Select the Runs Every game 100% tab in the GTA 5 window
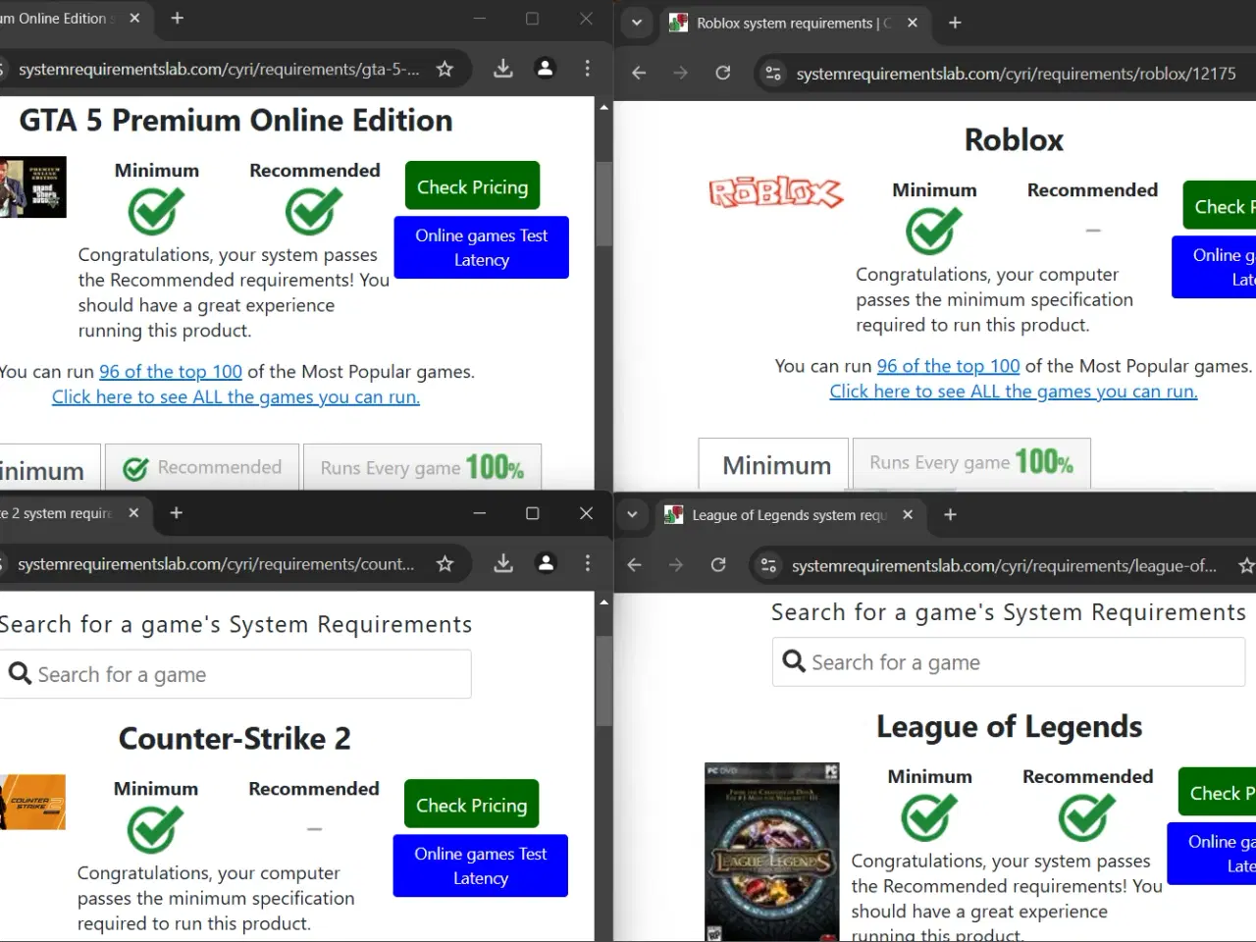 click(x=422, y=468)
